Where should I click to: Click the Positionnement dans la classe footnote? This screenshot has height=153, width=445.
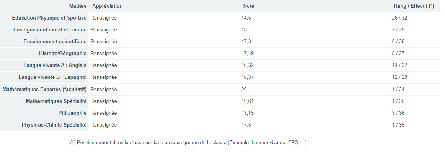click(x=189, y=143)
